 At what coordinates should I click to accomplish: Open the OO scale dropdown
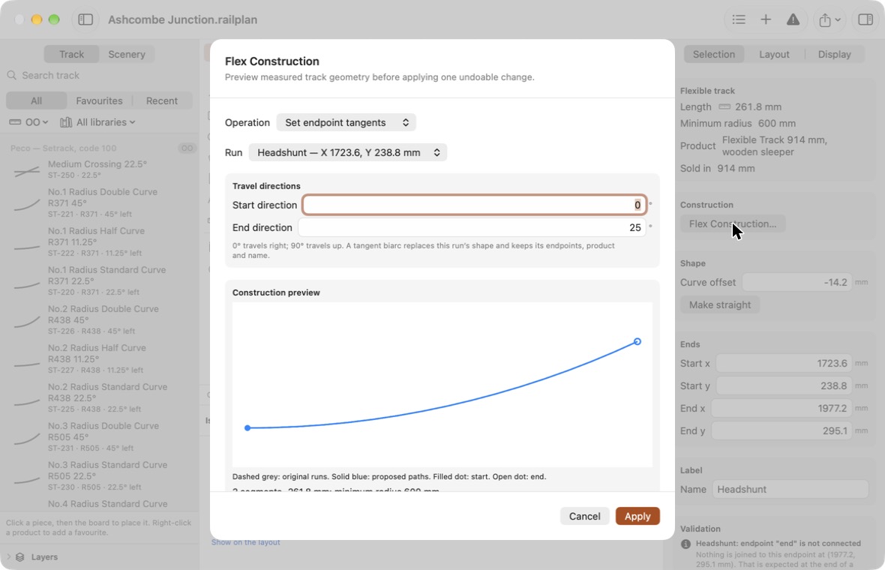tap(28, 122)
